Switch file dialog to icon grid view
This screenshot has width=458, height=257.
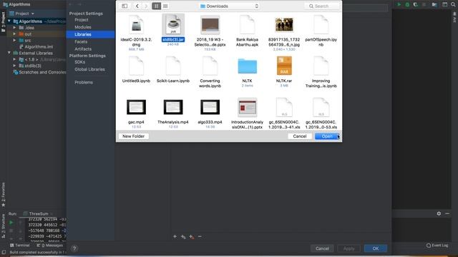pyautogui.click(x=157, y=6)
